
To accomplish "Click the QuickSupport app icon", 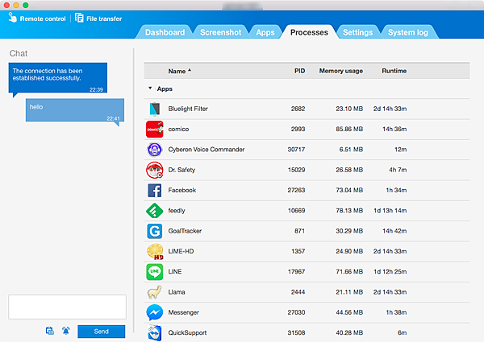I will (x=155, y=333).
